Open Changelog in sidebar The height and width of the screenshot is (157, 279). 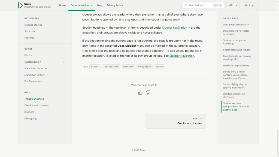tap(31, 119)
